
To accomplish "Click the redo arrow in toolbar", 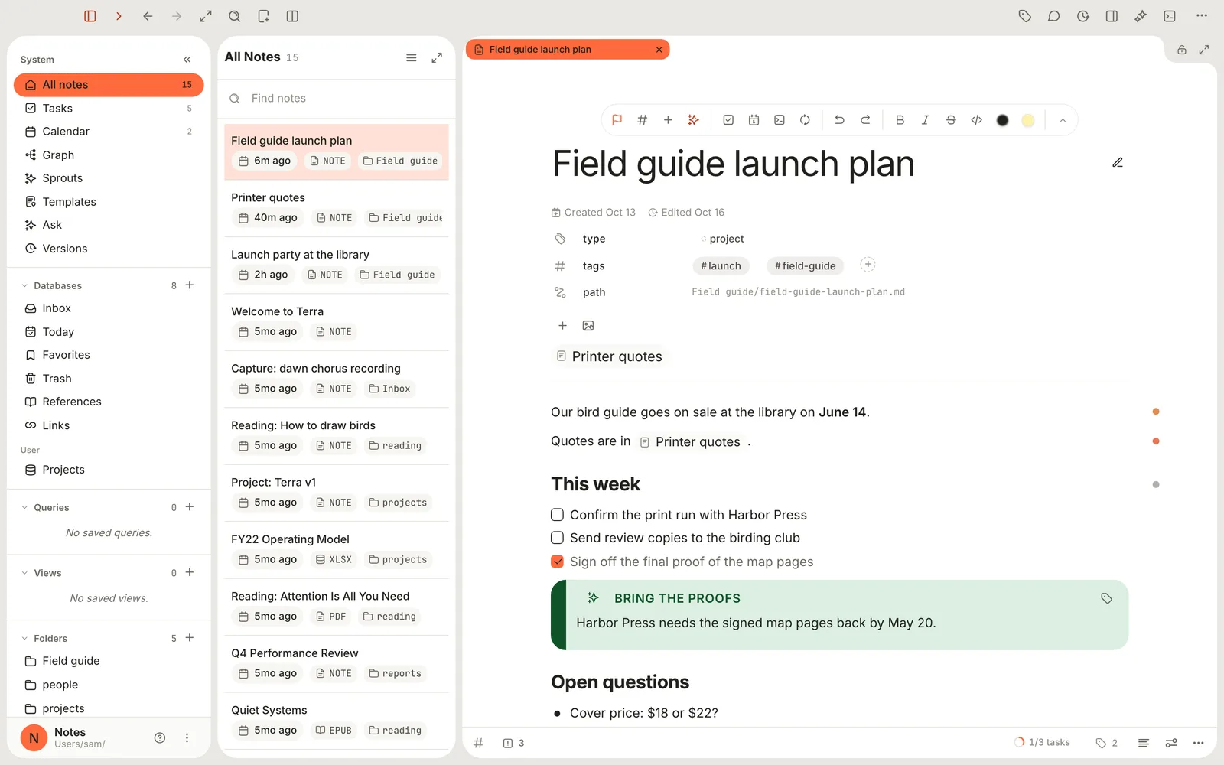I will 865,120.
